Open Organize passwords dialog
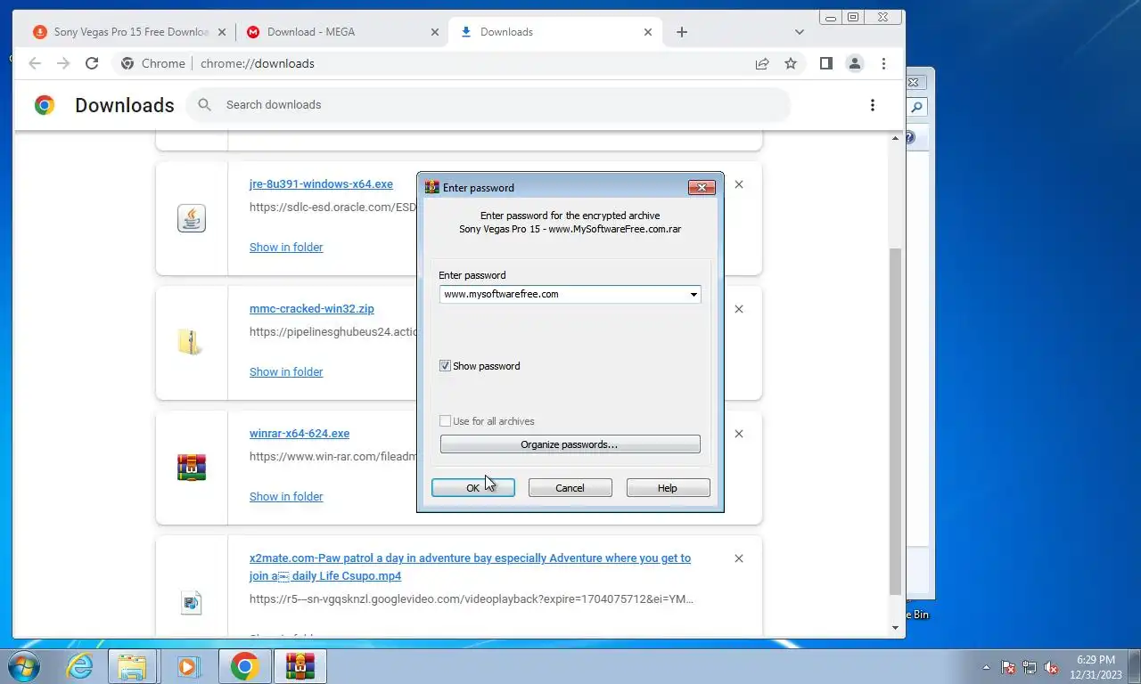The image size is (1141, 684). click(570, 444)
